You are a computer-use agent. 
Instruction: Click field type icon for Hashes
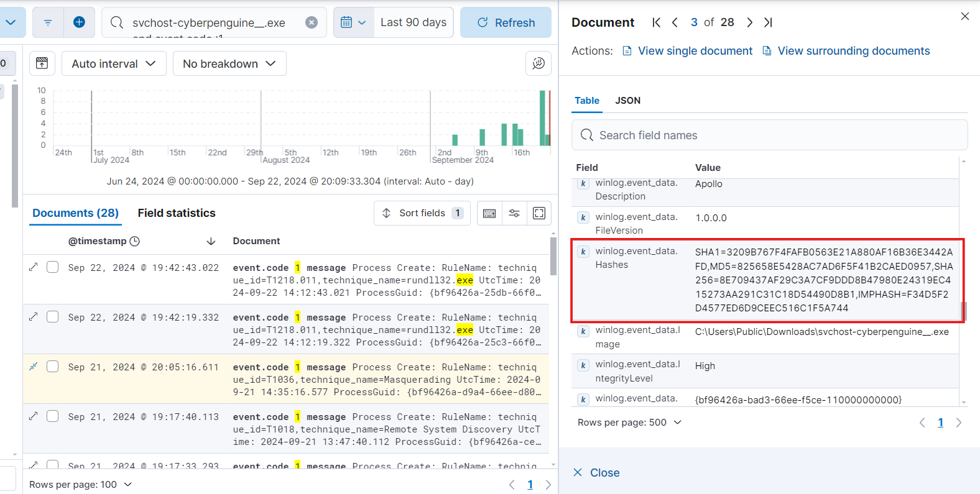pyautogui.click(x=583, y=252)
